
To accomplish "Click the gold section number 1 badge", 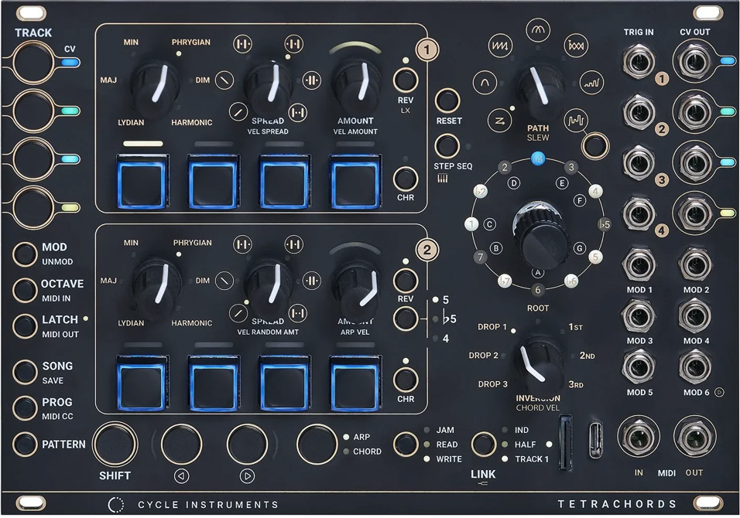I will point(427,49).
